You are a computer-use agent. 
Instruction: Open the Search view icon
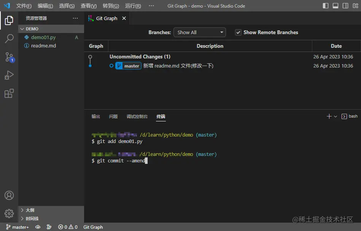point(9,39)
